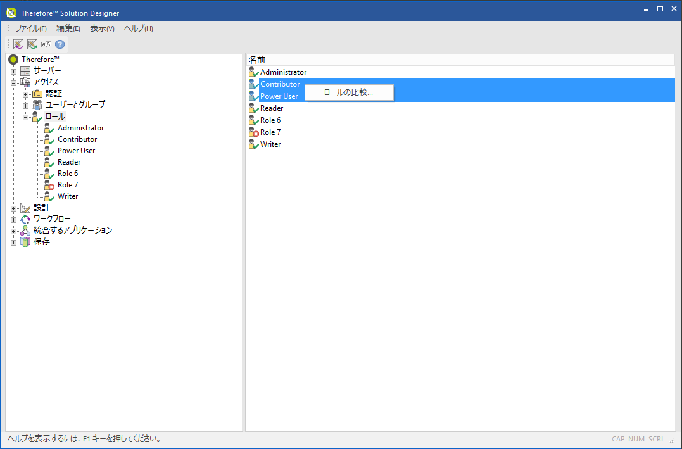This screenshot has width=682, height=449.
Task: Click the design-ruler toolbar icon with green arrow
Action: [32, 44]
